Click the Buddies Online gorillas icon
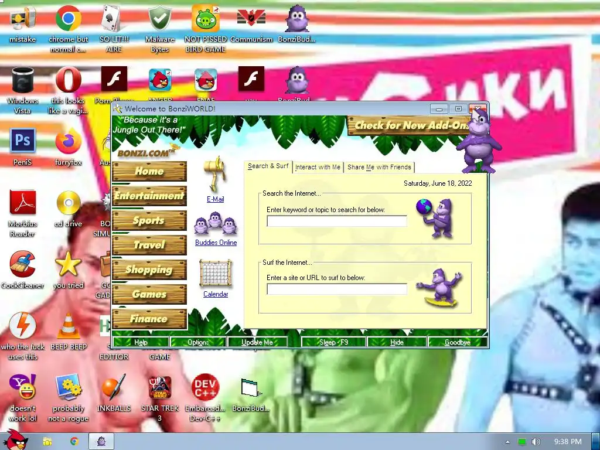600x450 pixels. (216, 224)
